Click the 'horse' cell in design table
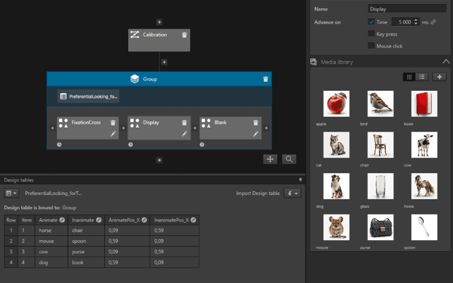This screenshot has width=453, height=283. [x=51, y=231]
